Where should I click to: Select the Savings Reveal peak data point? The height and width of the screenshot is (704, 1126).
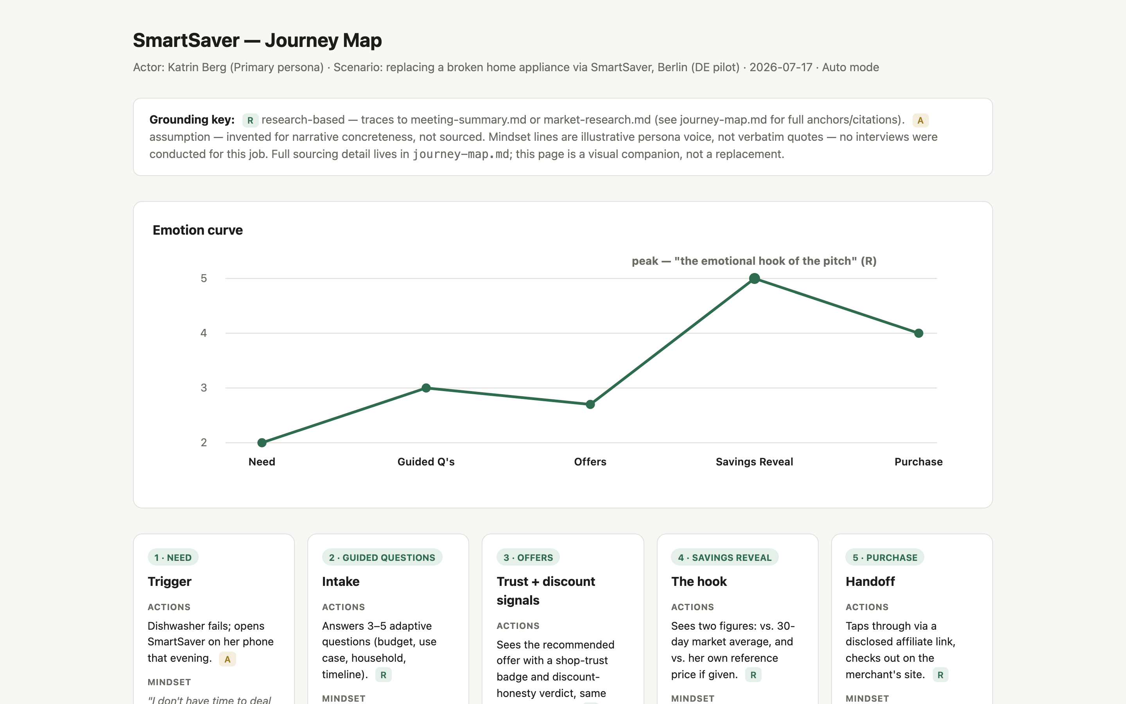(x=754, y=278)
